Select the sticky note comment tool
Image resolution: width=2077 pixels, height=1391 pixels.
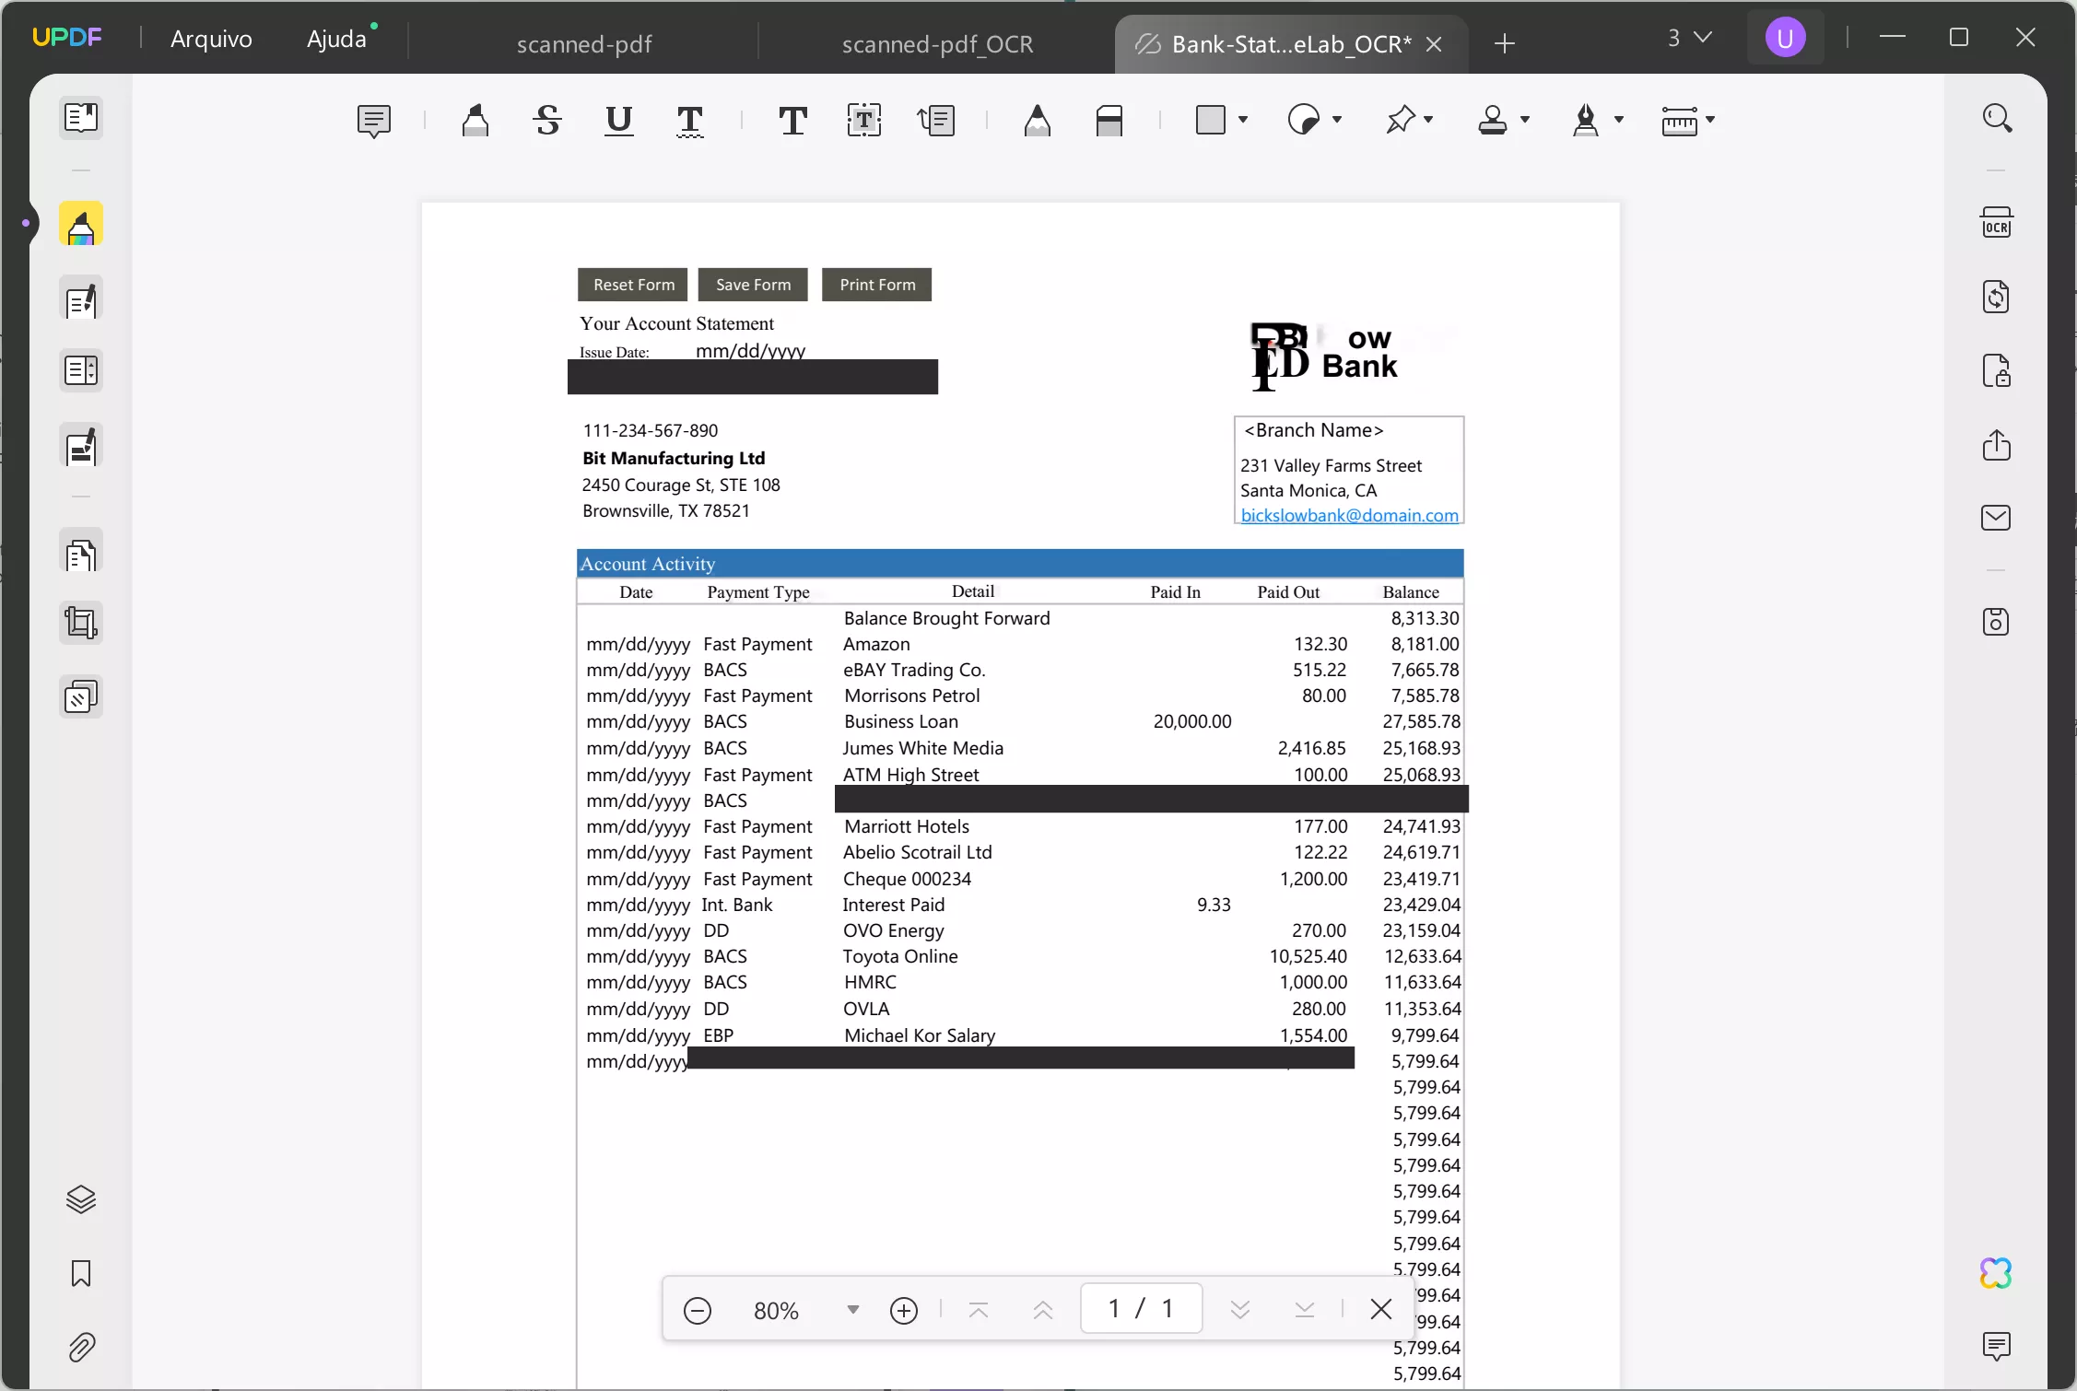coord(373,121)
